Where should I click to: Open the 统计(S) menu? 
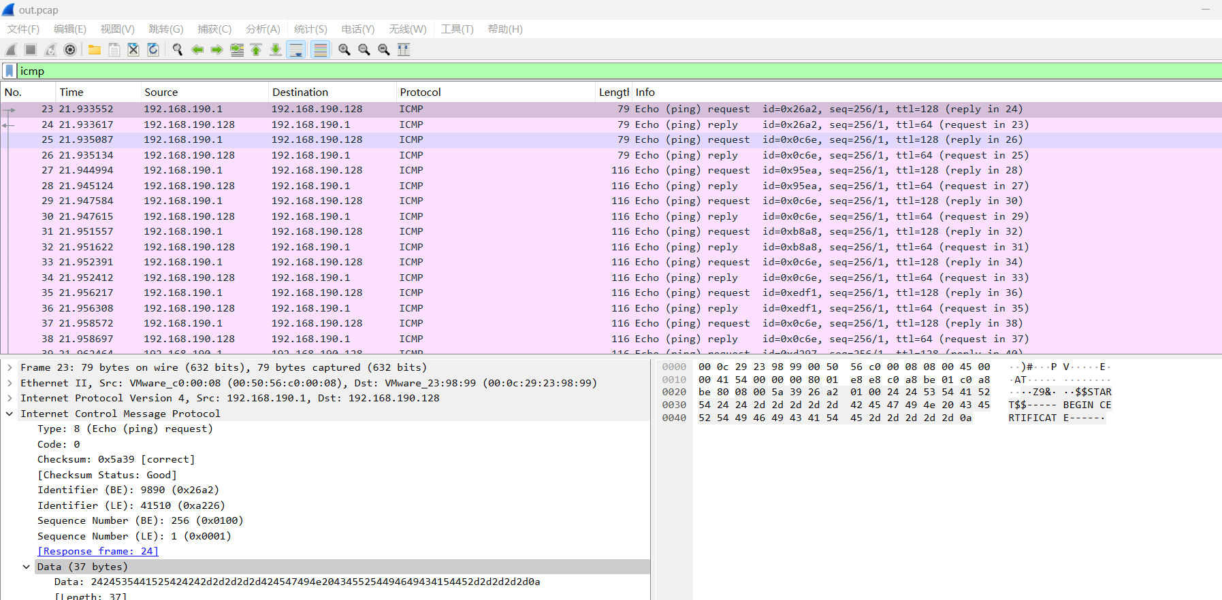point(310,29)
